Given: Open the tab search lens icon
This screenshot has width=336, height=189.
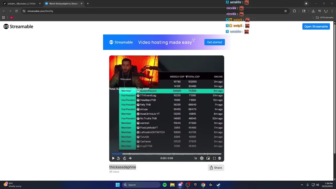Looking at the screenshot, I should point(304,11).
